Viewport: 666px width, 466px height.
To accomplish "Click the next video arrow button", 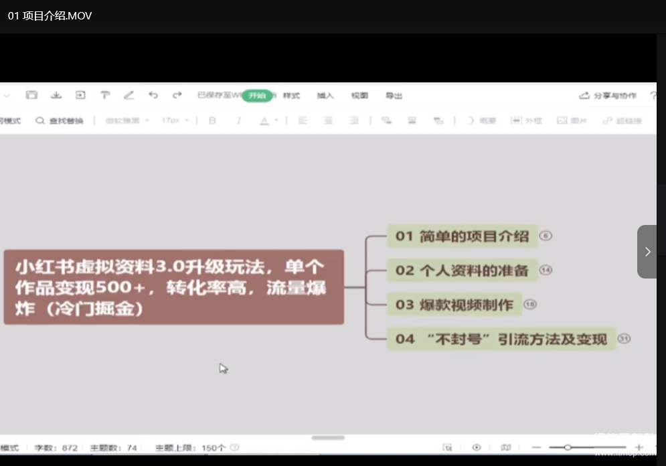I will 647,252.
